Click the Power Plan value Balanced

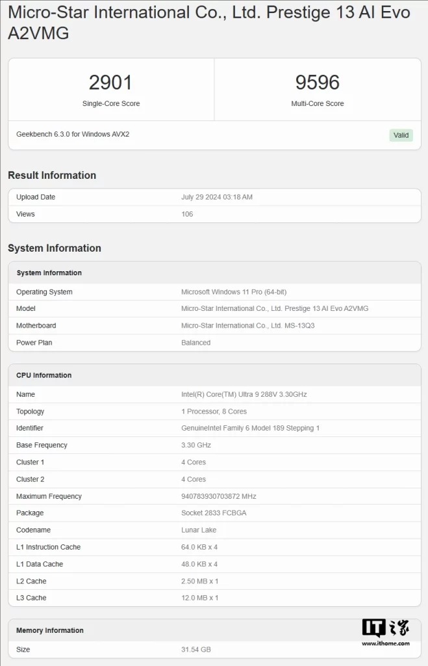(195, 343)
